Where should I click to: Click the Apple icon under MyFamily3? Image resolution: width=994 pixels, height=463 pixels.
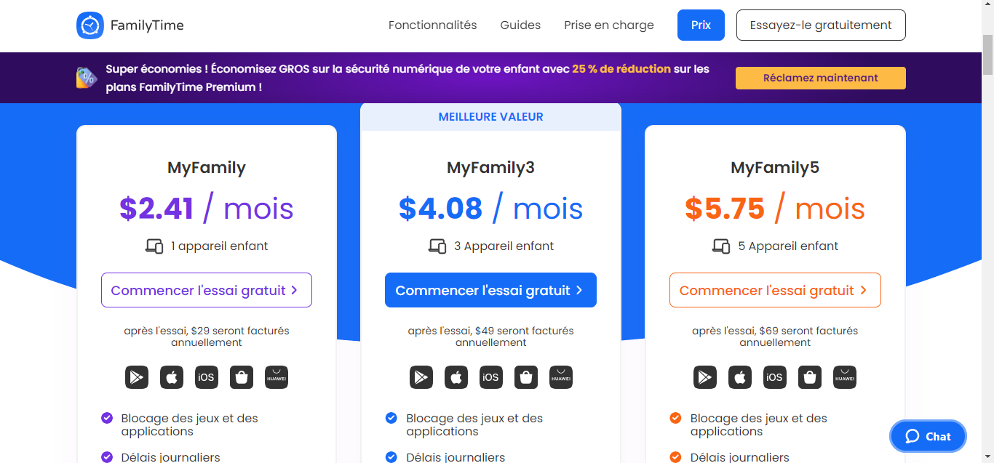456,377
